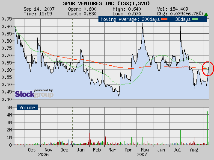The image size is (214, 160).
Task: Click the 3M volume axis label
Action: 9,122
